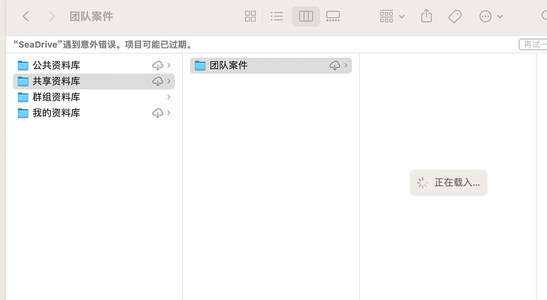Click the 公共资料库 folder icon

click(x=23, y=65)
